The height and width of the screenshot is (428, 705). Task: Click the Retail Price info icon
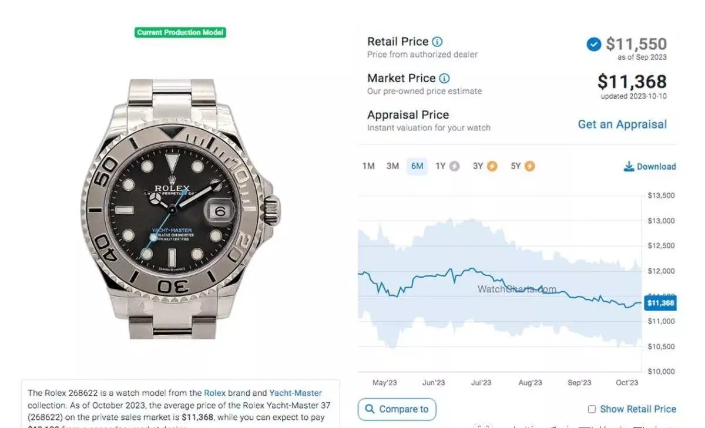point(437,42)
